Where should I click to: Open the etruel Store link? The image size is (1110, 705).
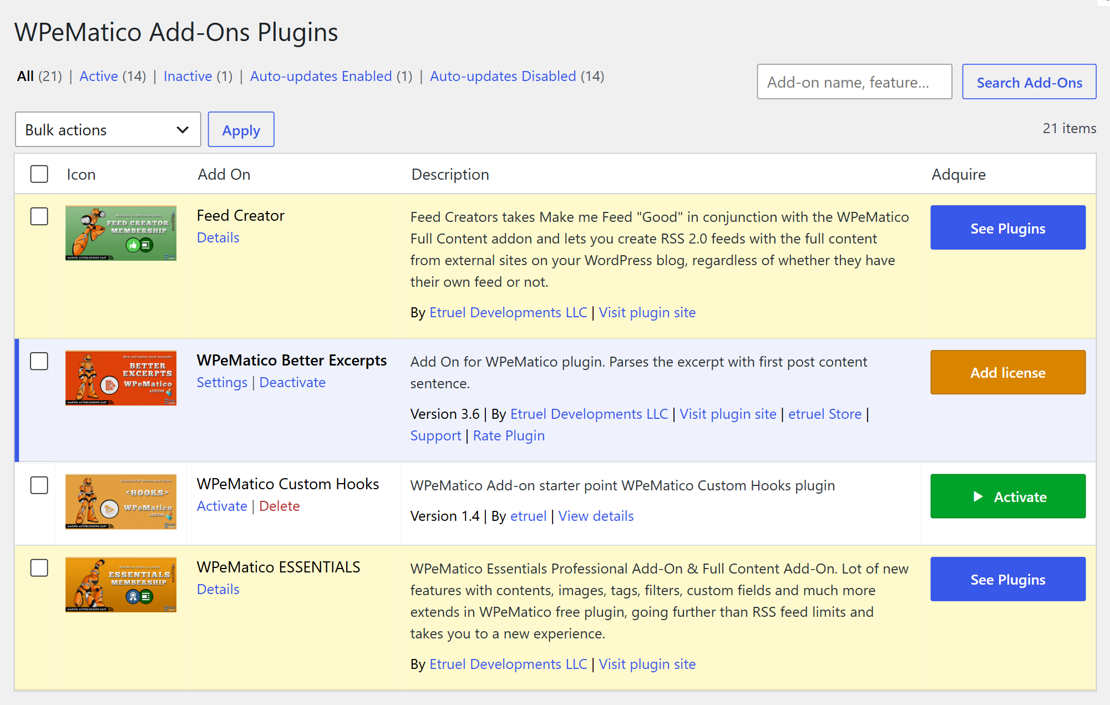click(x=825, y=414)
